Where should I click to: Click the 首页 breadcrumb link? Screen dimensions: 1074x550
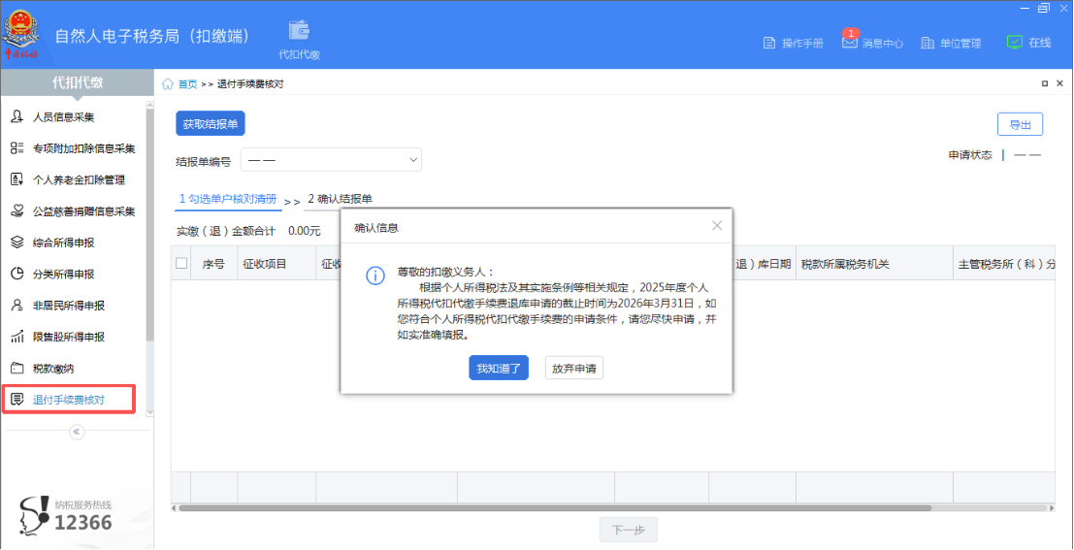pos(187,84)
